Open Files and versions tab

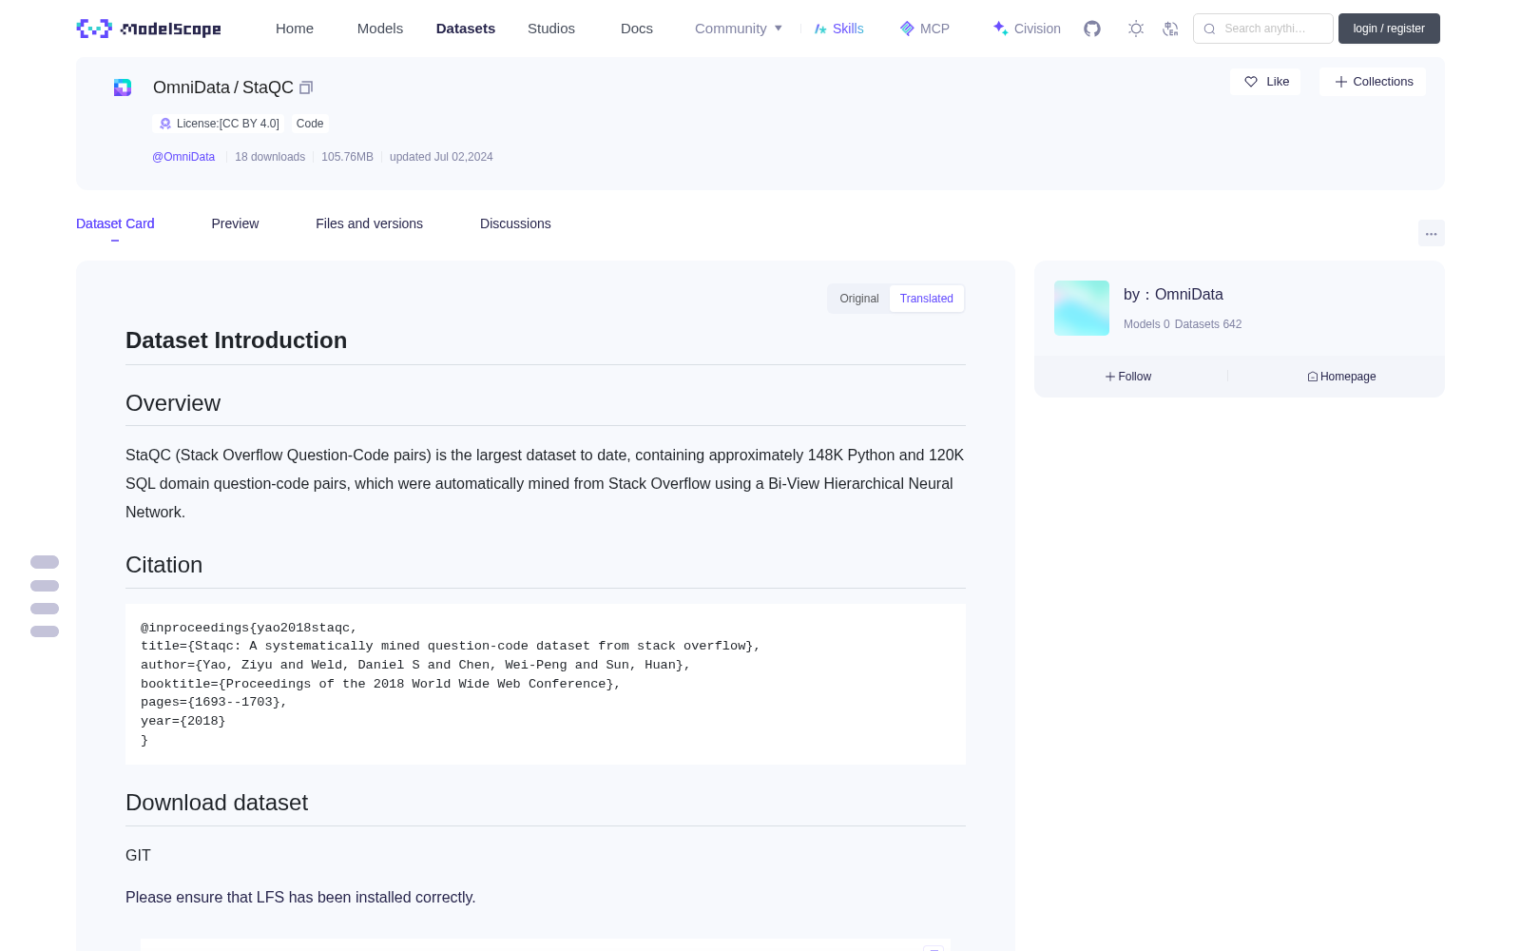(x=369, y=223)
